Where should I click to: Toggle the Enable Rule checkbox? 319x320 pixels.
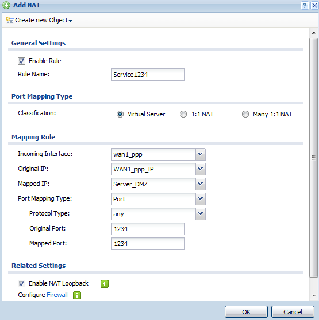(x=21, y=61)
